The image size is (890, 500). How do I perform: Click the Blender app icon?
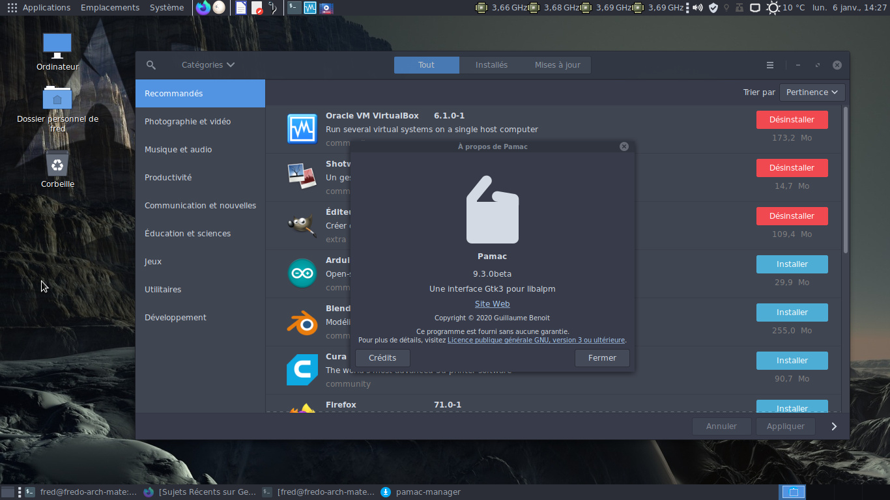pyautogui.click(x=302, y=321)
